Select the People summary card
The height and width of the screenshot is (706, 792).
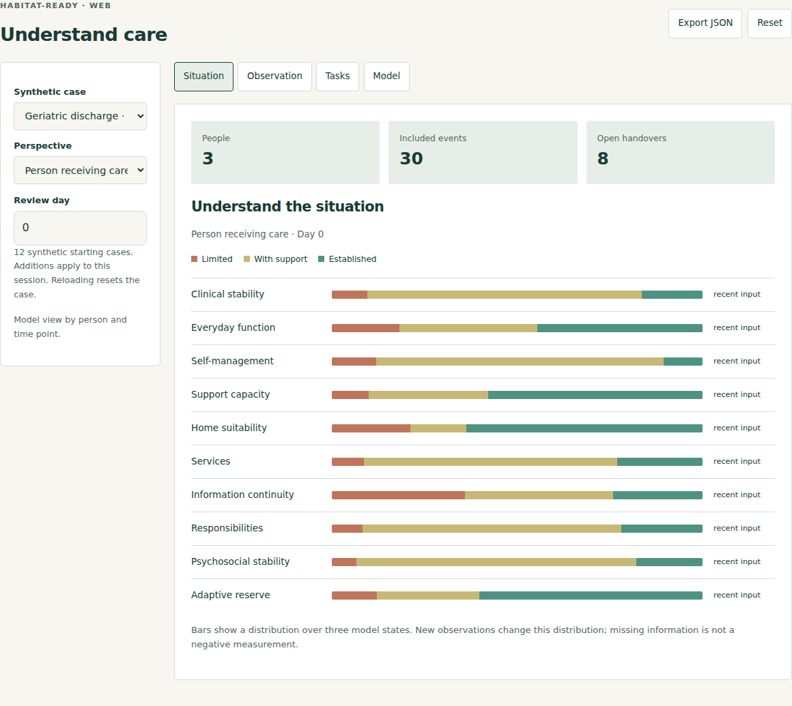(x=285, y=152)
